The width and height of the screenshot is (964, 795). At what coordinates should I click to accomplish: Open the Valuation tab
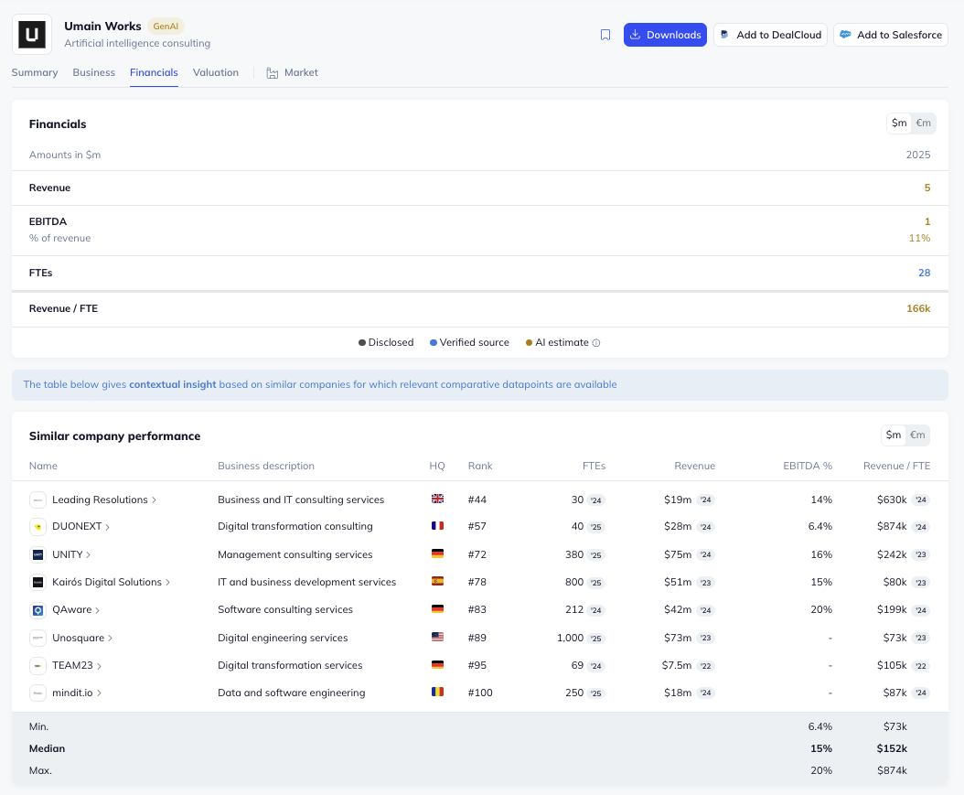pos(216,72)
